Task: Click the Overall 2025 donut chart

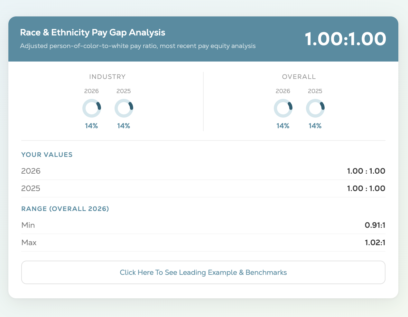Action: point(315,108)
